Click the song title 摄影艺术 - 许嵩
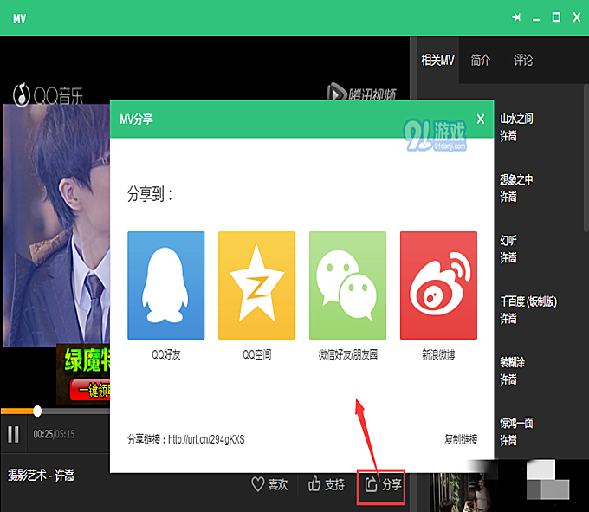589x512 pixels. (41, 476)
